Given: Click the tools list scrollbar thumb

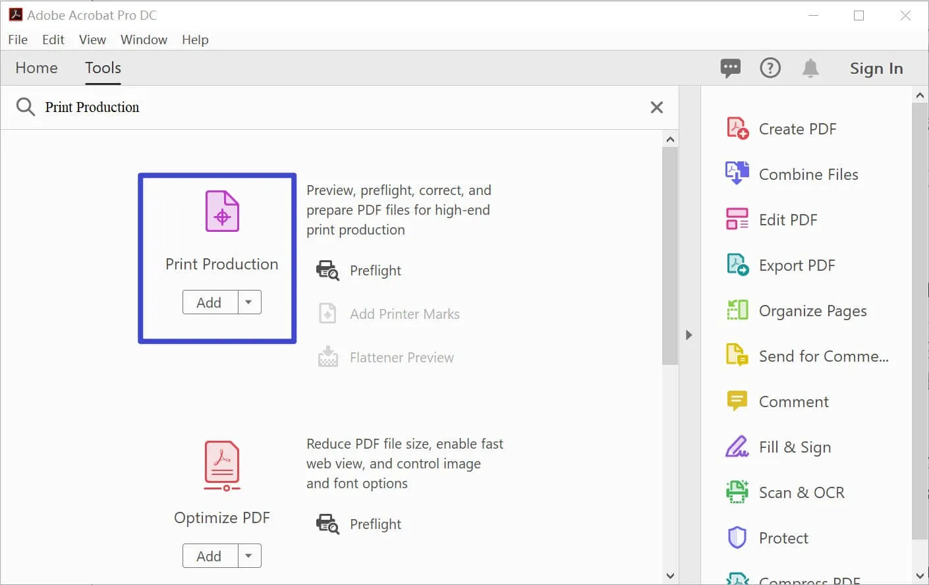Looking at the screenshot, I should click(x=670, y=256).
